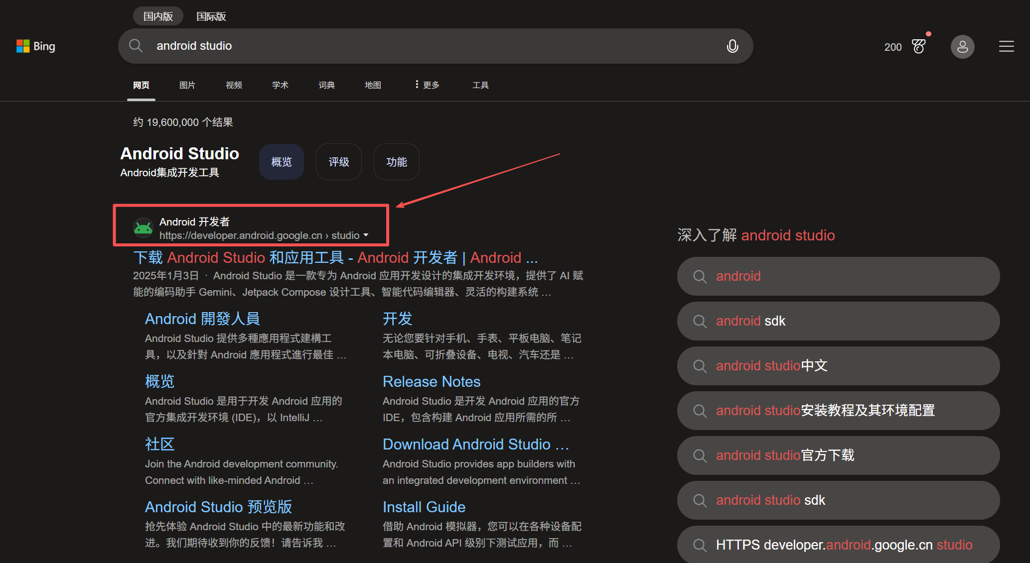Search suggestion 'HTTPS developer.android.google.cn studio'
This screenshot has width=1030, height=563.
click(838, 544)
